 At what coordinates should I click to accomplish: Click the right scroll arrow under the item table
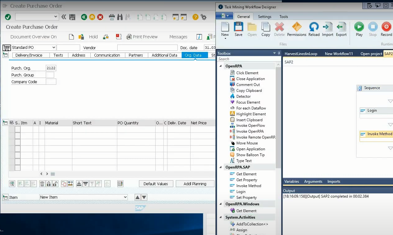pyautogui.click(x=47, y=174)
